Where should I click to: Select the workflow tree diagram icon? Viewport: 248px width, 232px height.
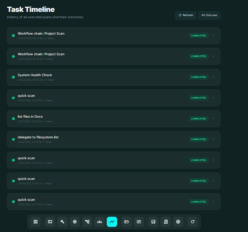(x=87, y=222)
